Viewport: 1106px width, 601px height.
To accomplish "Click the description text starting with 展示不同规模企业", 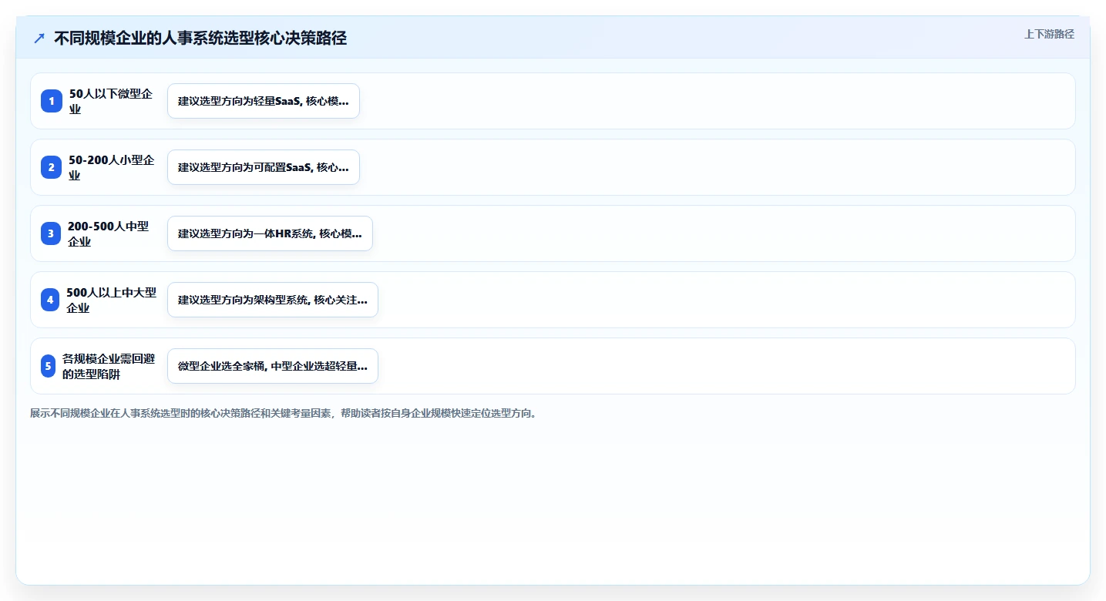I will pos(284,413).
